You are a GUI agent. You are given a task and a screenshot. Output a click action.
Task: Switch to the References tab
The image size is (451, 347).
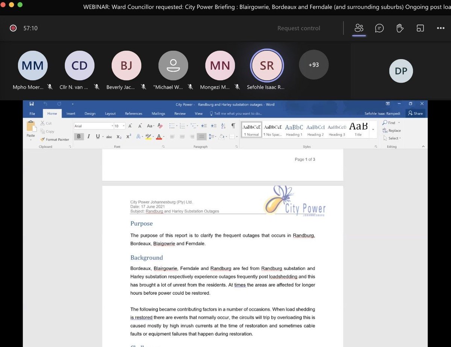pyautogui.click(x=133, y=113)
